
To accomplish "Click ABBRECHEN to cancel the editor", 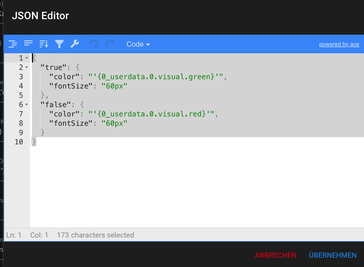I will click(x=276, y=255).
